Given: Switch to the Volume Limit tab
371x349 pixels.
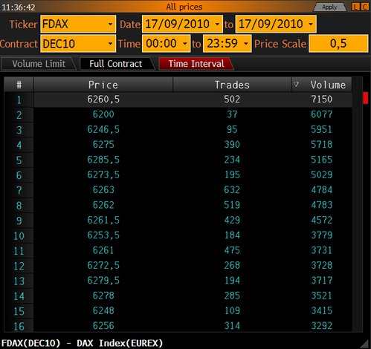Looking at the screenshot, I should click(39, 64).
